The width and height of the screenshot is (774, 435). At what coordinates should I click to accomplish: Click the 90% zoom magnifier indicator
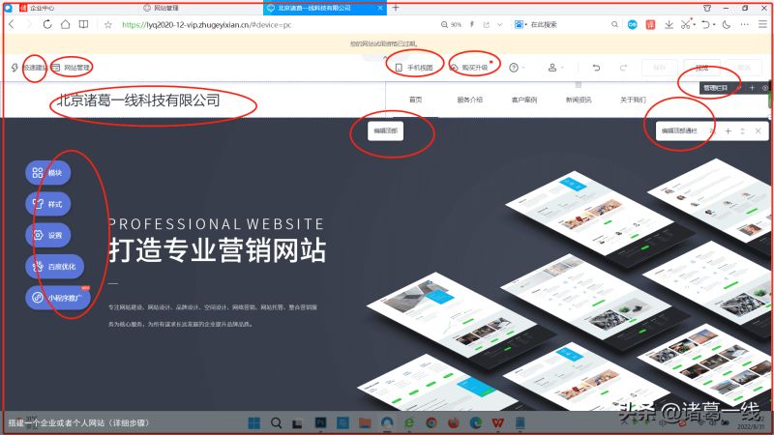tap(451, 25)
